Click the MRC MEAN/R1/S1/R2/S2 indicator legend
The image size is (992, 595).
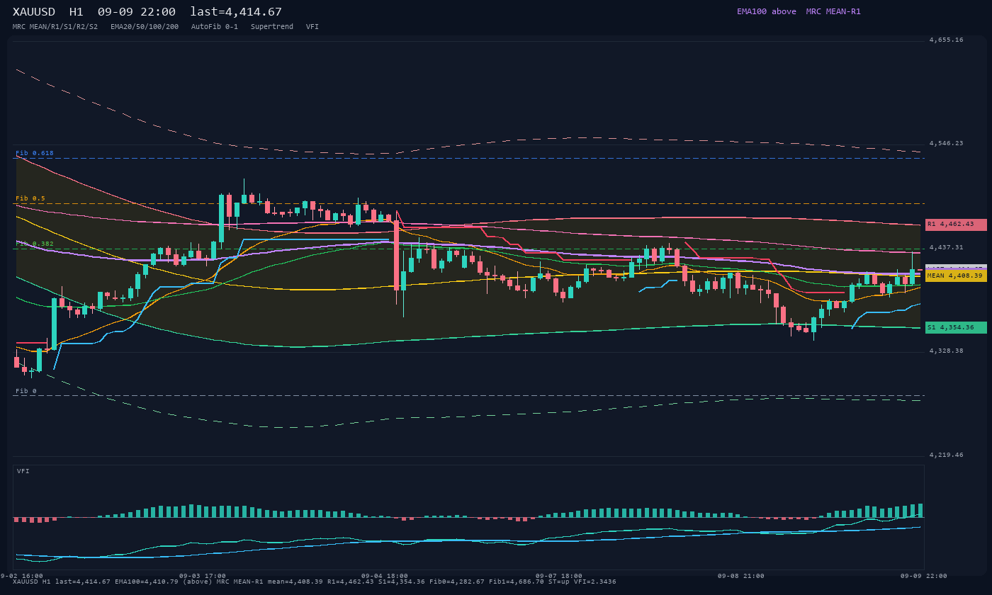55,27
